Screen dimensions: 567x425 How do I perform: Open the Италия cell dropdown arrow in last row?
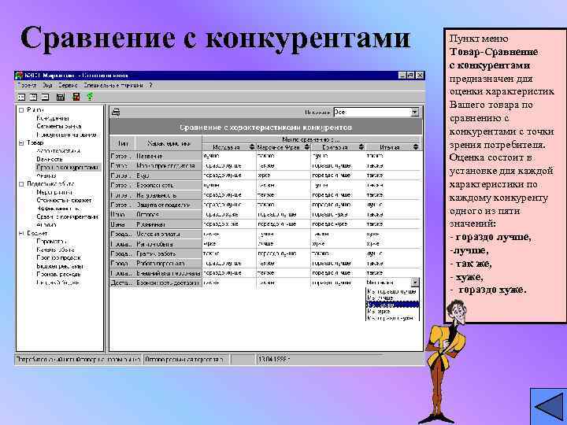point(415,283)
